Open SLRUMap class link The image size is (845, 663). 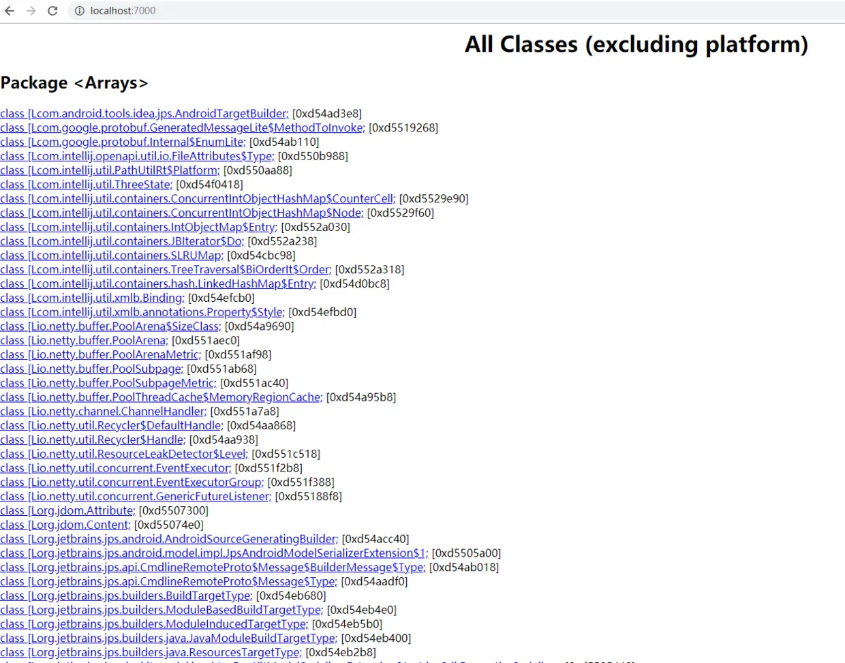pos(112,256)
